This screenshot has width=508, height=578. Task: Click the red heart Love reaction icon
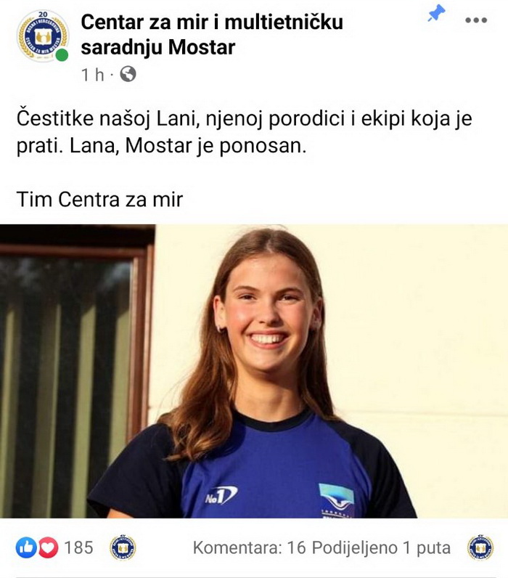click(48, 548)
